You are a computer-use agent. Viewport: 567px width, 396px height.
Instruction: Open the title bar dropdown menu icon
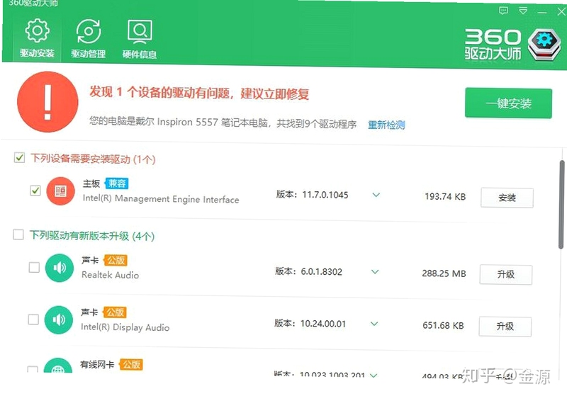click(x=523, y=11)
